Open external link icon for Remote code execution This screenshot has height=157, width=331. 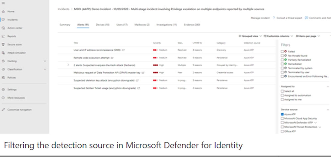112,58
